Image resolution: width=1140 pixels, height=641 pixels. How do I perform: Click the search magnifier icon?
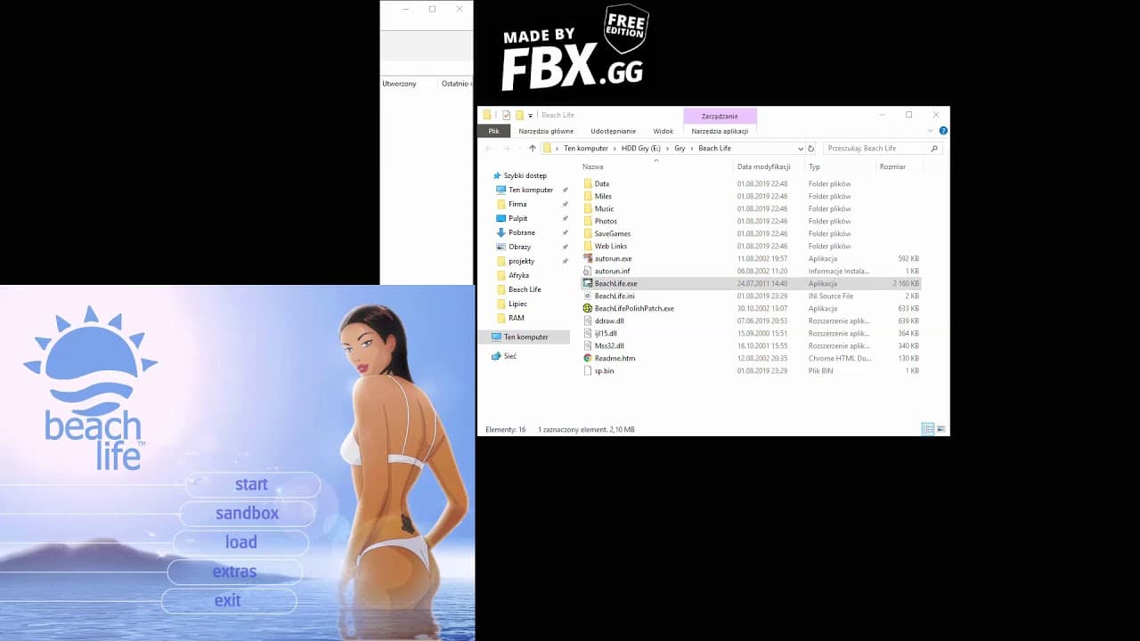(934, 149)
